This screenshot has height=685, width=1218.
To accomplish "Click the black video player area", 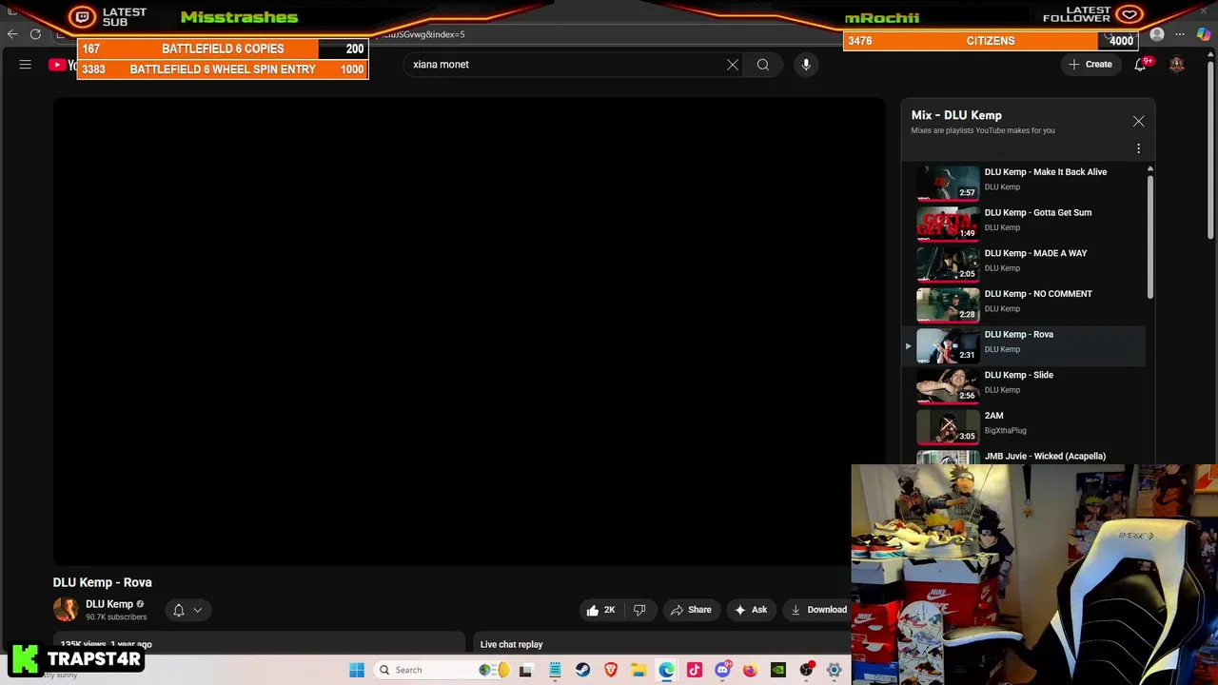I will pos(469,331).
